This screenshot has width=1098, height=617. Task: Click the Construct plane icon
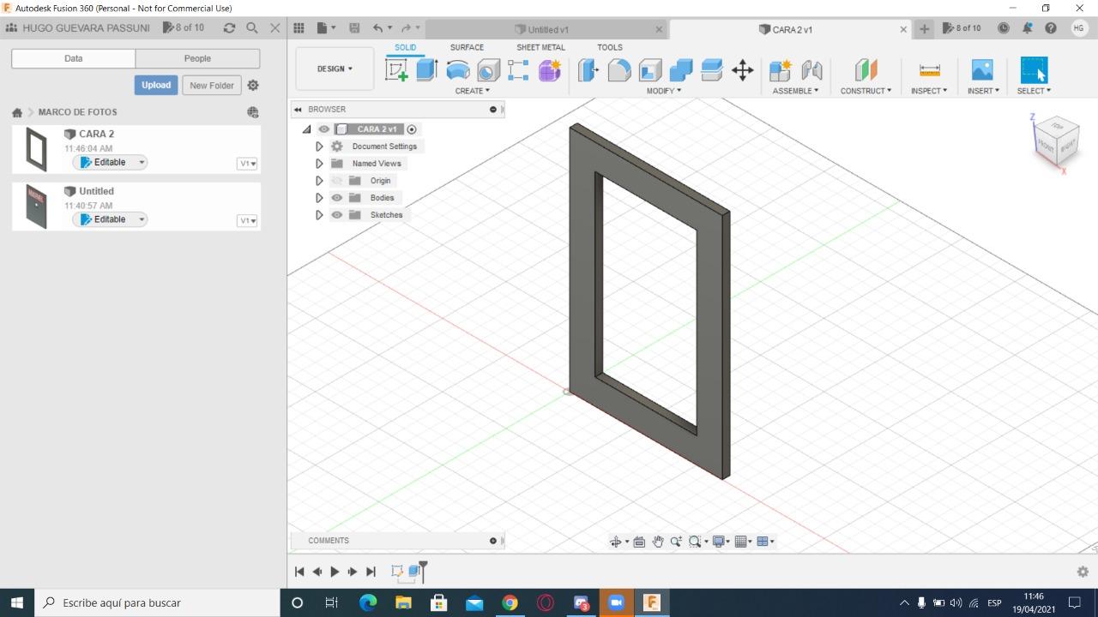(866, 70)
